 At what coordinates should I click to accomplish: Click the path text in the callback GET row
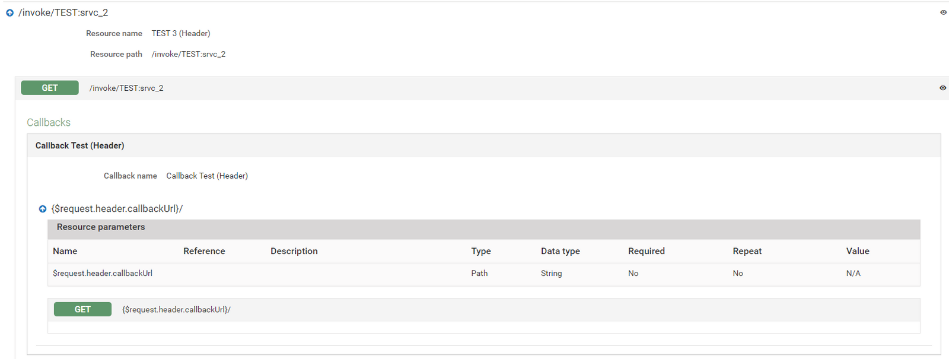(x=176, y=310)
